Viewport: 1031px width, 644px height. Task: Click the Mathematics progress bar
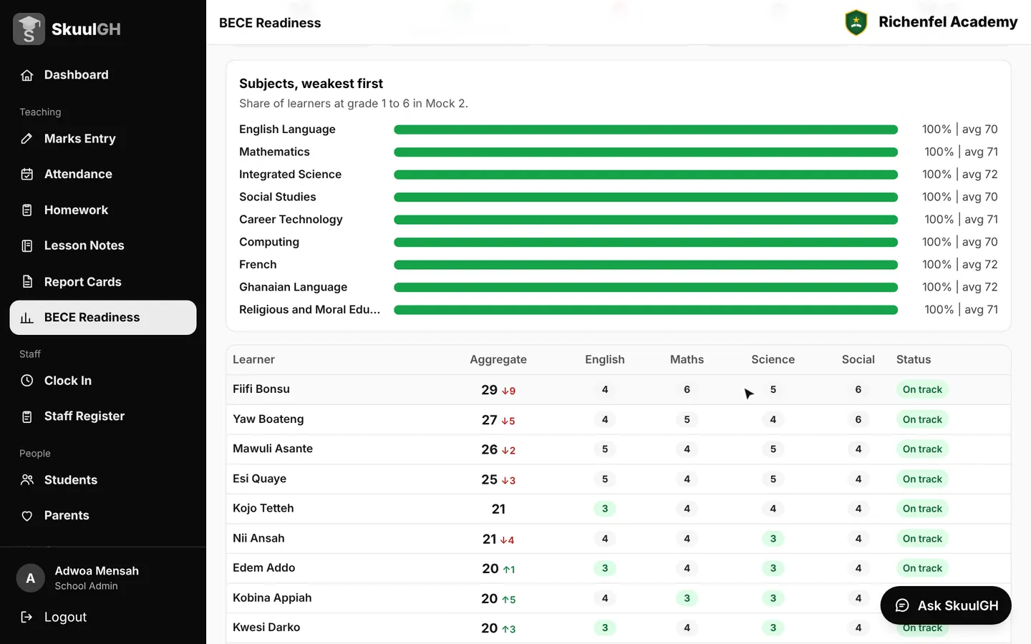pos(646,152)
